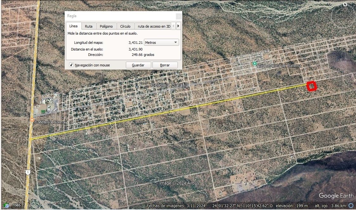This screenshot has height=210, width=356.
Task: Click the Cafeteria Gama label text
Action: 49,122
